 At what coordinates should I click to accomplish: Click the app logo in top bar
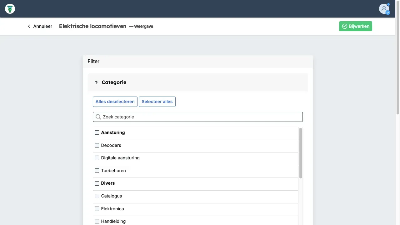[x=10, y=9]
